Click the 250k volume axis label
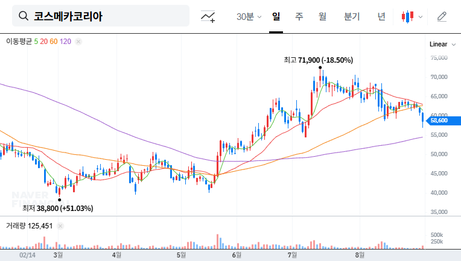Screen dimensions: 461x261 [437, 242]
